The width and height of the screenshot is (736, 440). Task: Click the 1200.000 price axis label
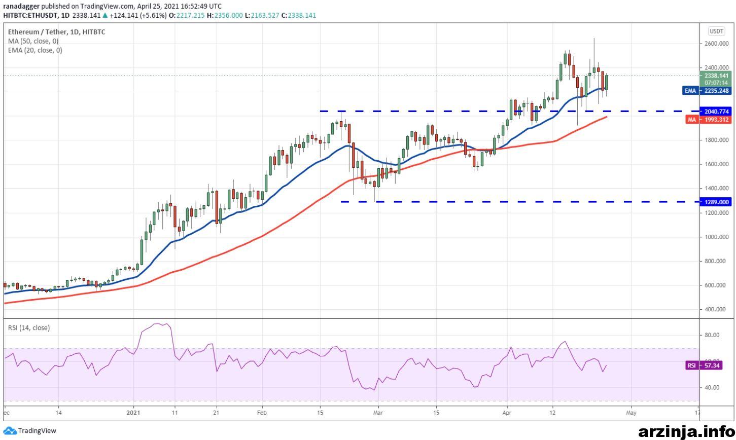point(716,213)
